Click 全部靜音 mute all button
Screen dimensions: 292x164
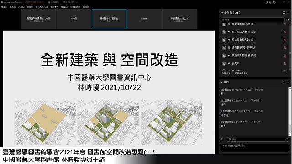(x=226, y=73)
